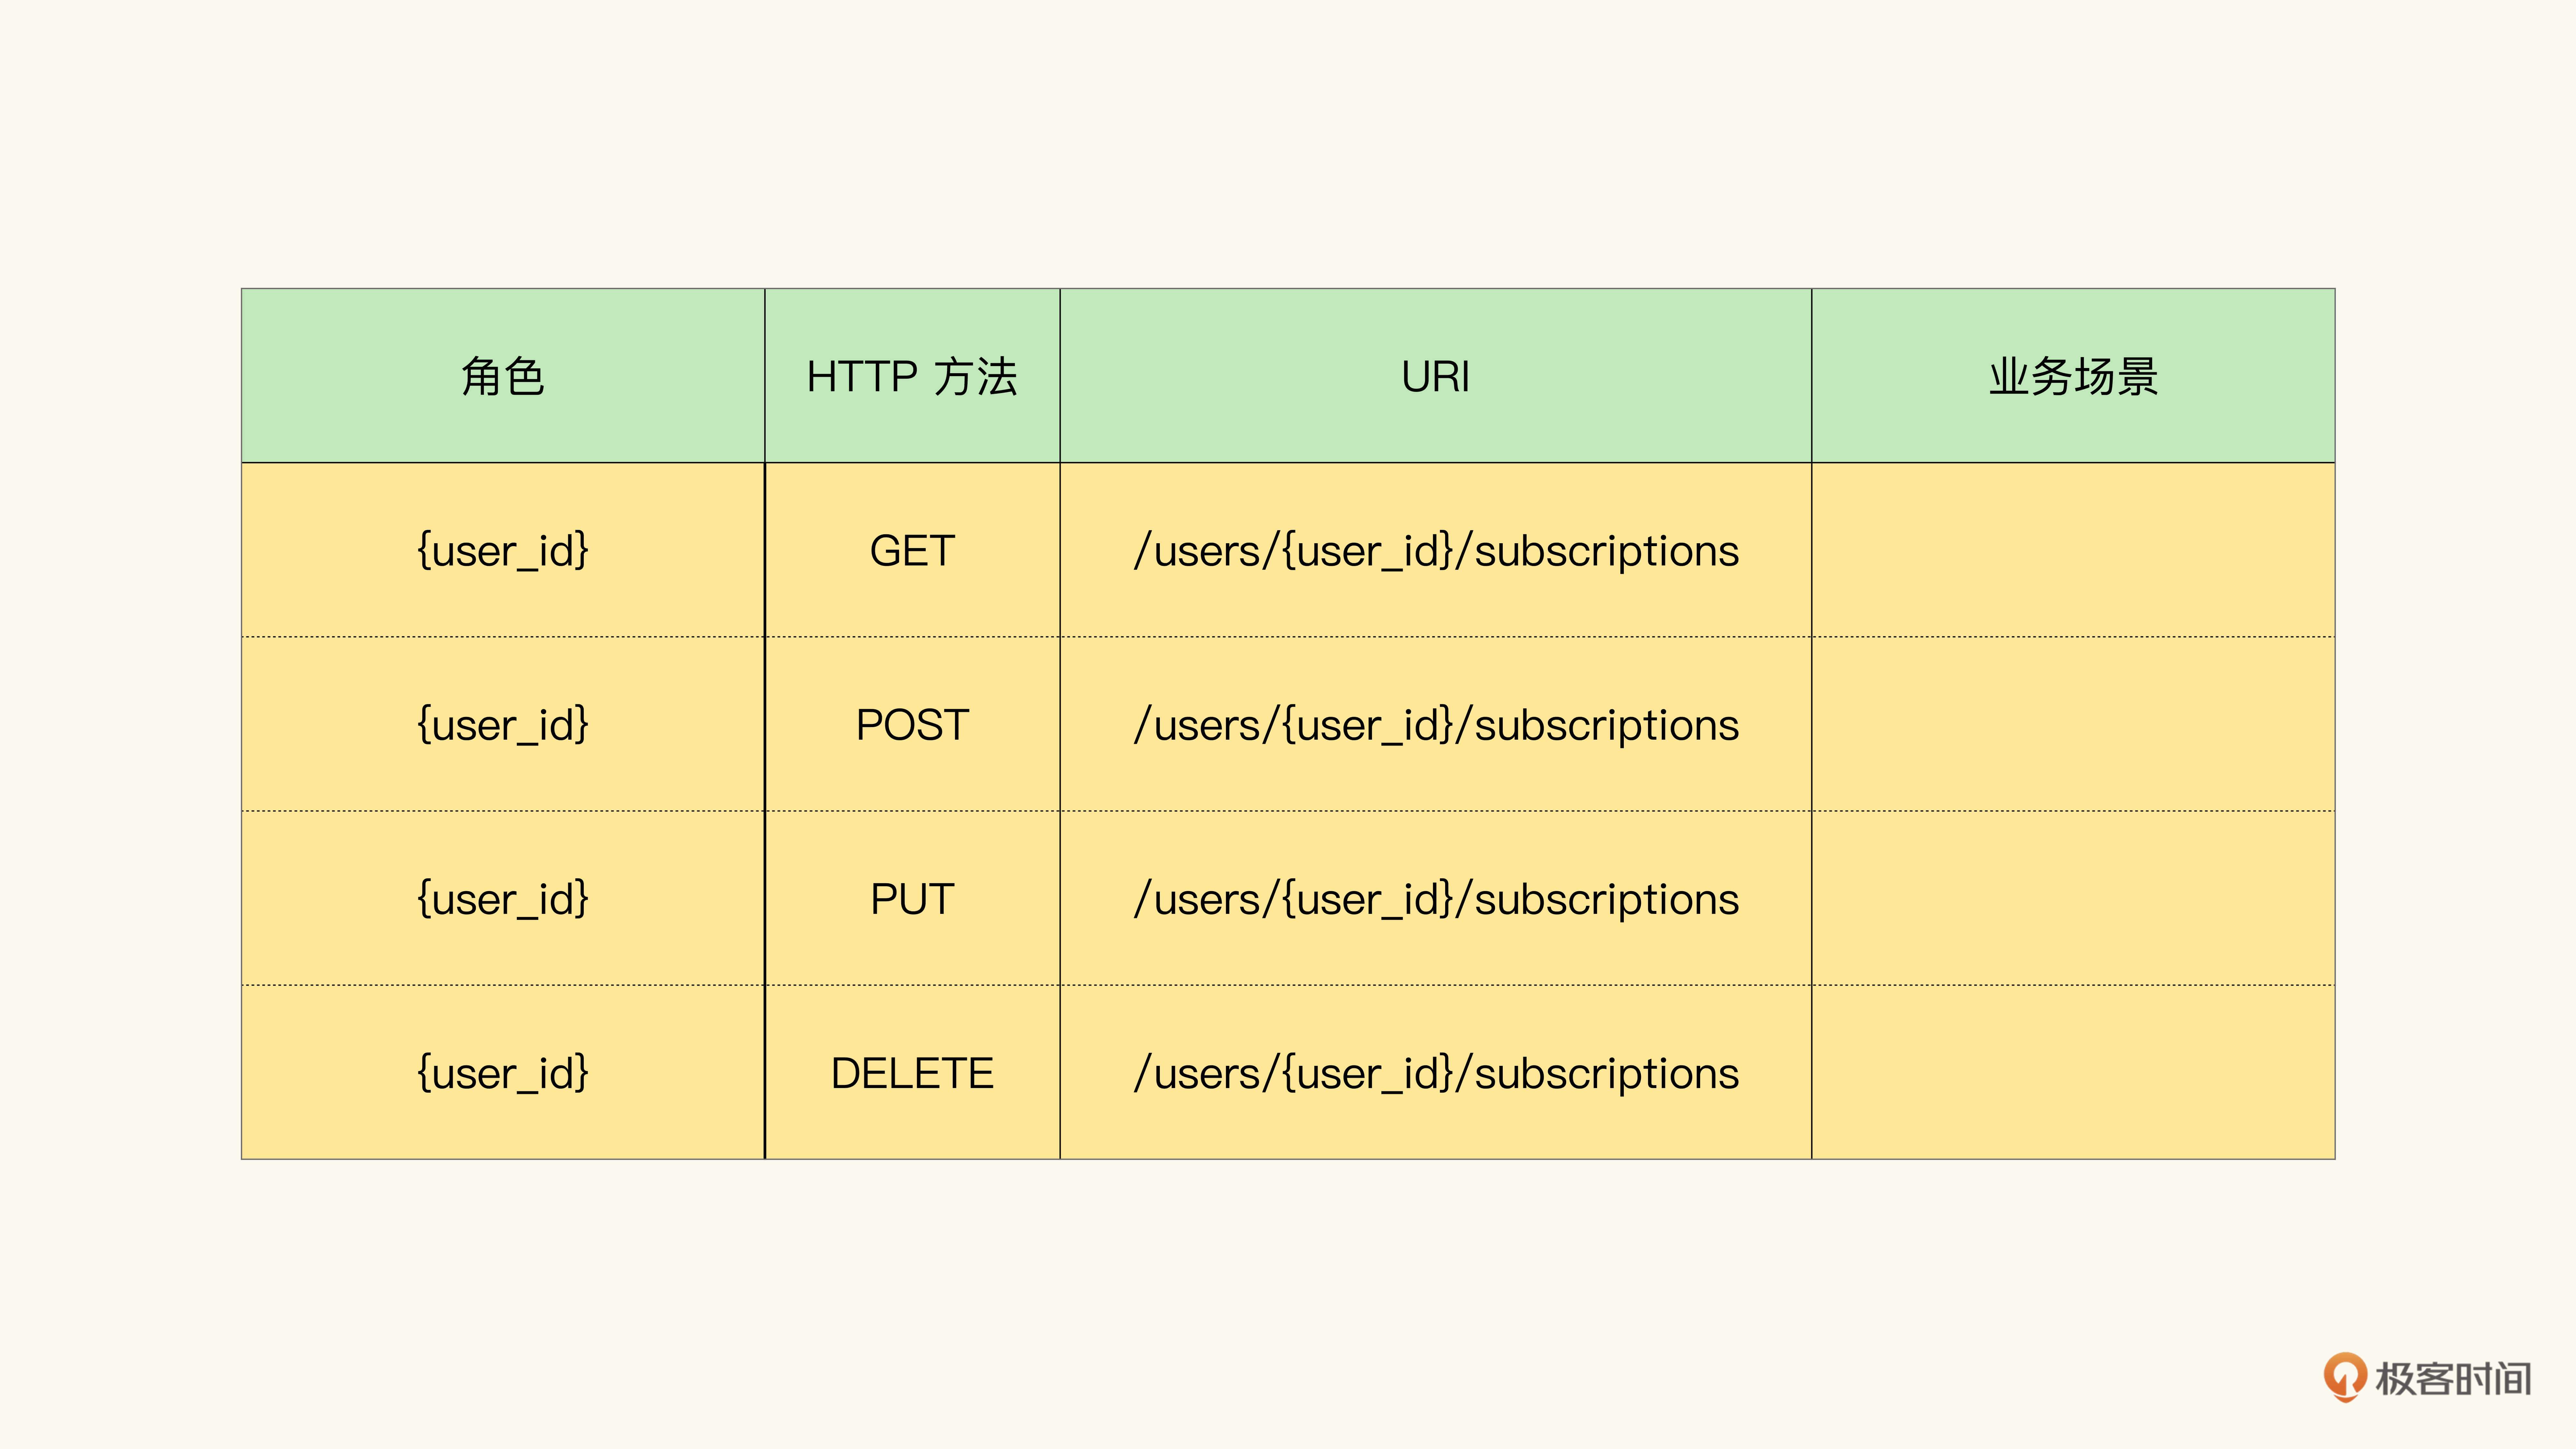Click the PUT method cell
The height and width of the screenshot is (1449, 2576).
pos(912,898)
